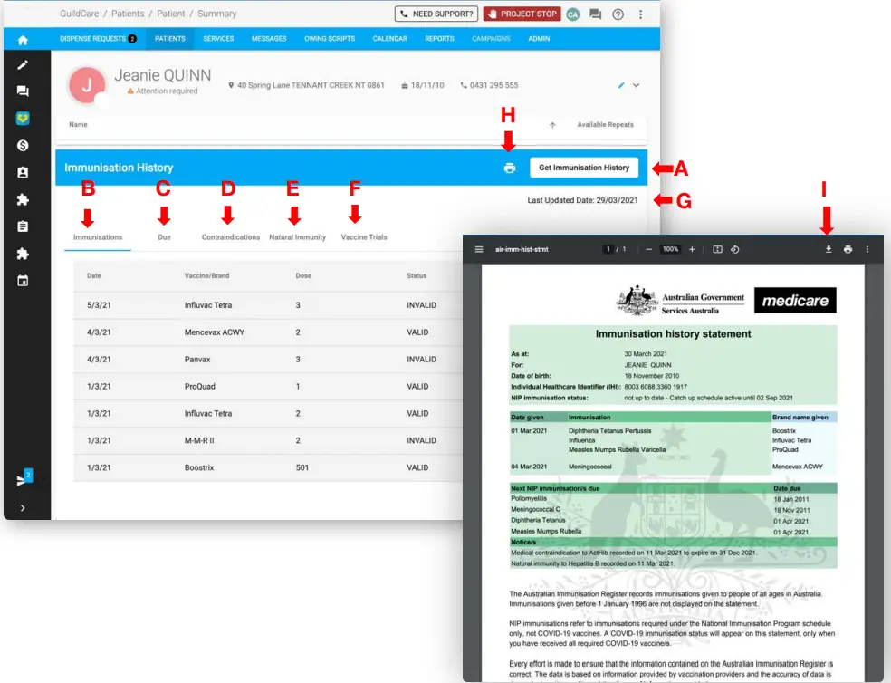This screenshot has width=891, height=683.
Task: Click the Get Immunisation History button
Action: 584,168
